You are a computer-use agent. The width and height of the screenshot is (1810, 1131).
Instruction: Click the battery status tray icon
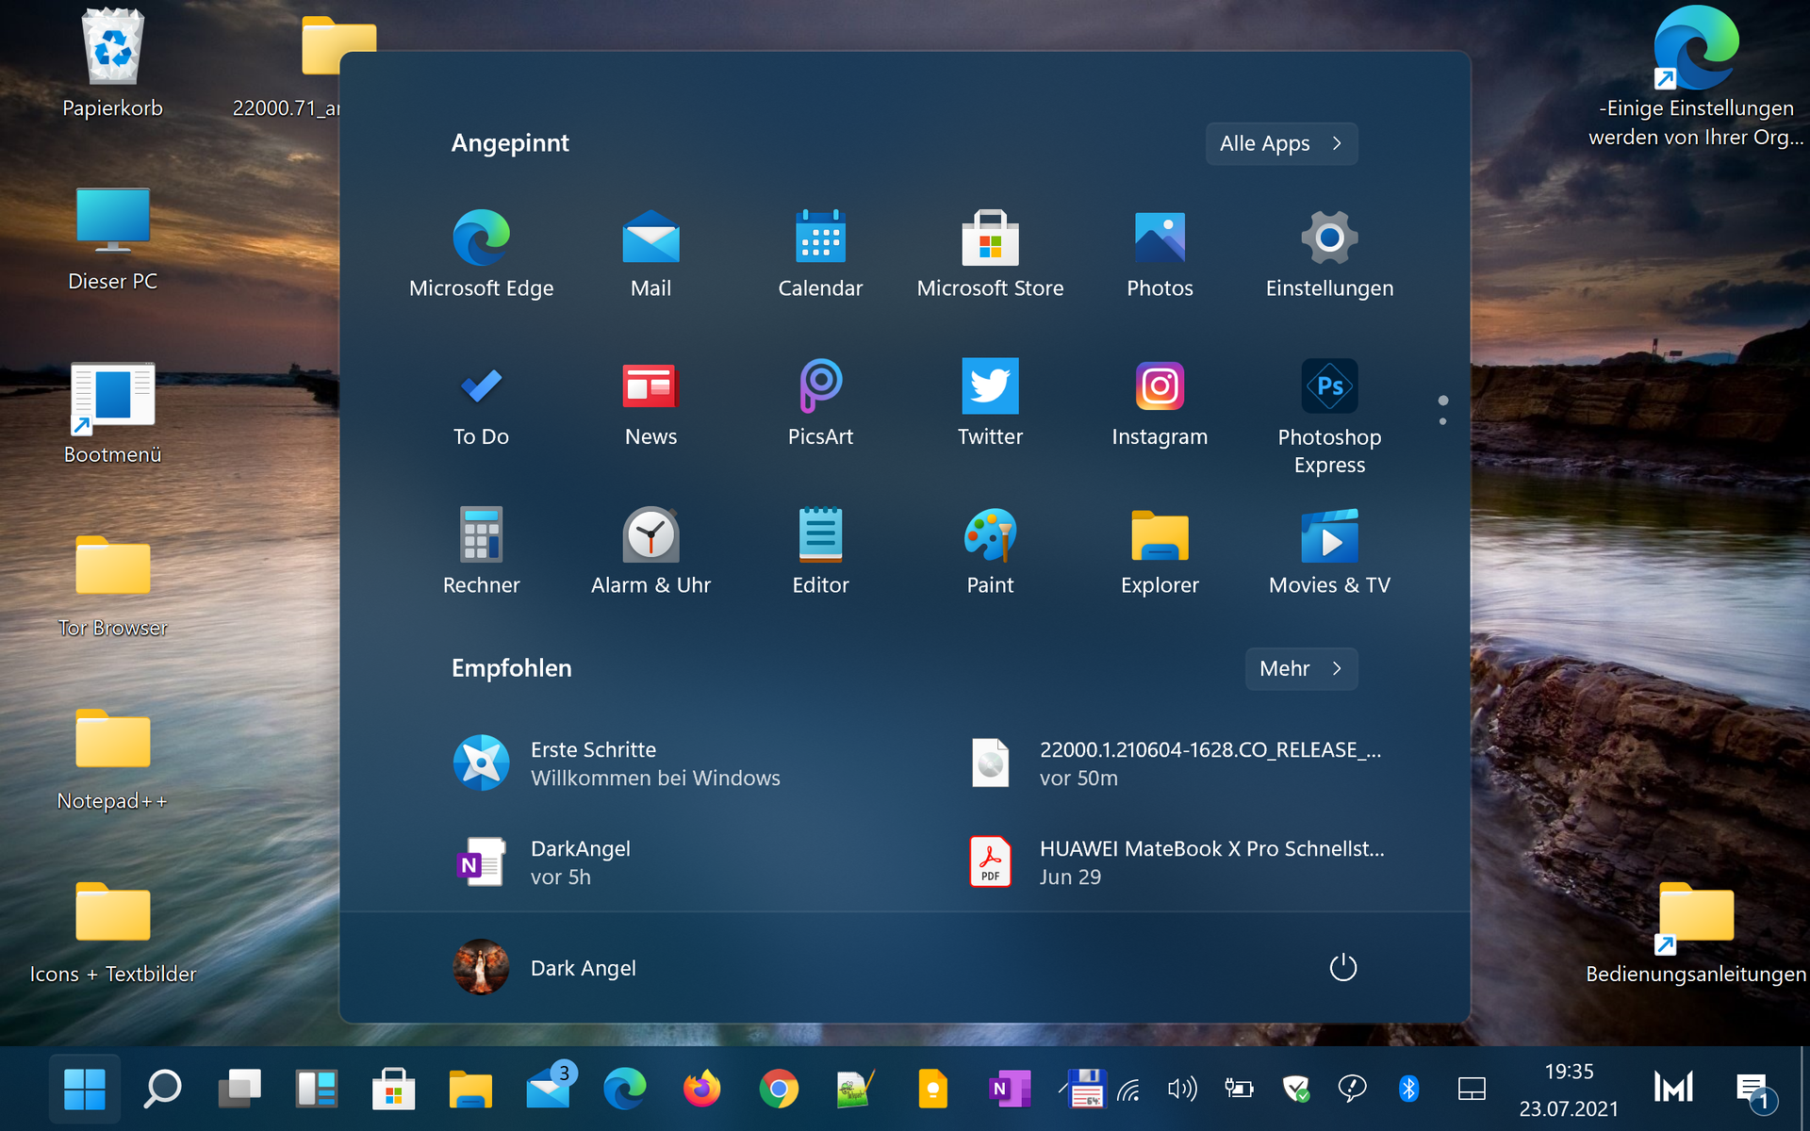1239,1090
